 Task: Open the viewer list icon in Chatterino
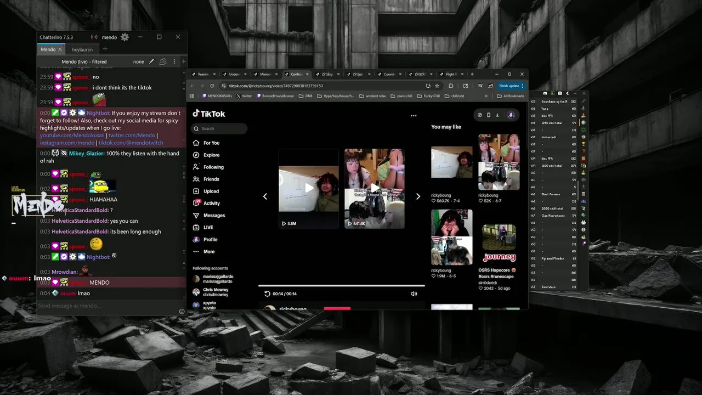tap(163, 61)
